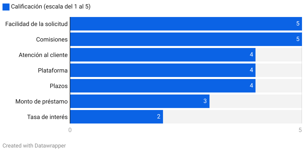The width and height of the screenshot is (305, 152).
Task: Select the Monto de préstamo label
Action: (x=41, y=101)
